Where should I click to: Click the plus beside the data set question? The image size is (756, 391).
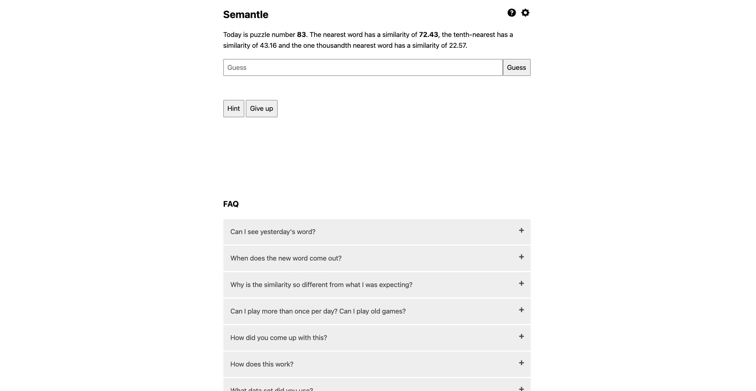point(521,389)
